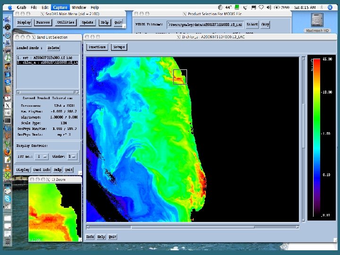Open Functions in chlor_a image window
The height and width of the screenshot is (255, 340).
[x=97, y=47]
